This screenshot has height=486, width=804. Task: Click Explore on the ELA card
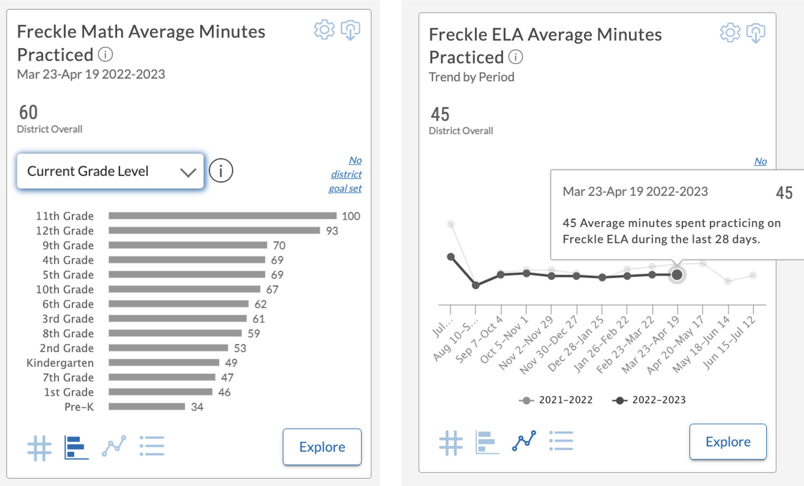[728, 442]
